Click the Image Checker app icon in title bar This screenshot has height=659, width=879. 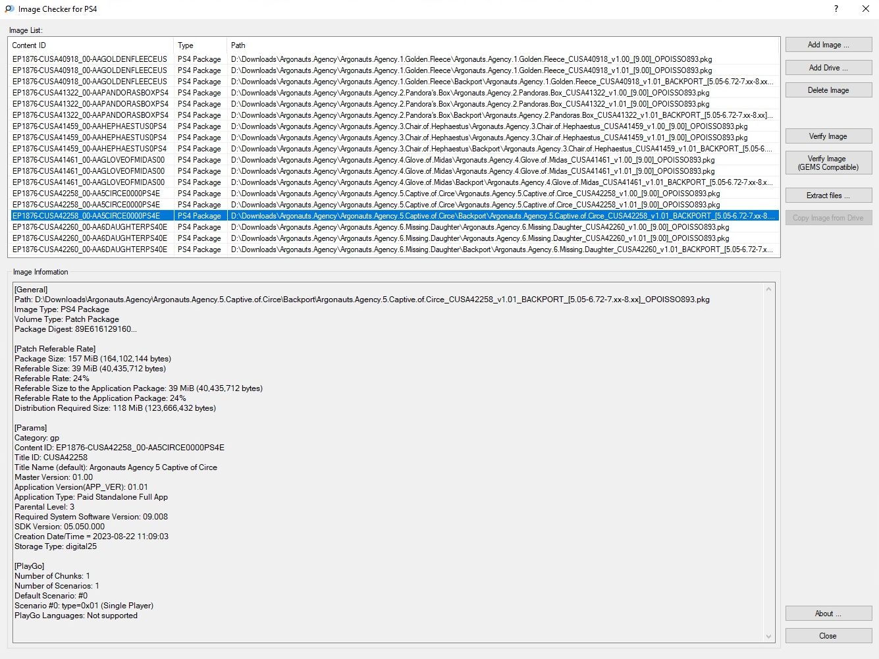pyautogui.click(x=9, y=9)
